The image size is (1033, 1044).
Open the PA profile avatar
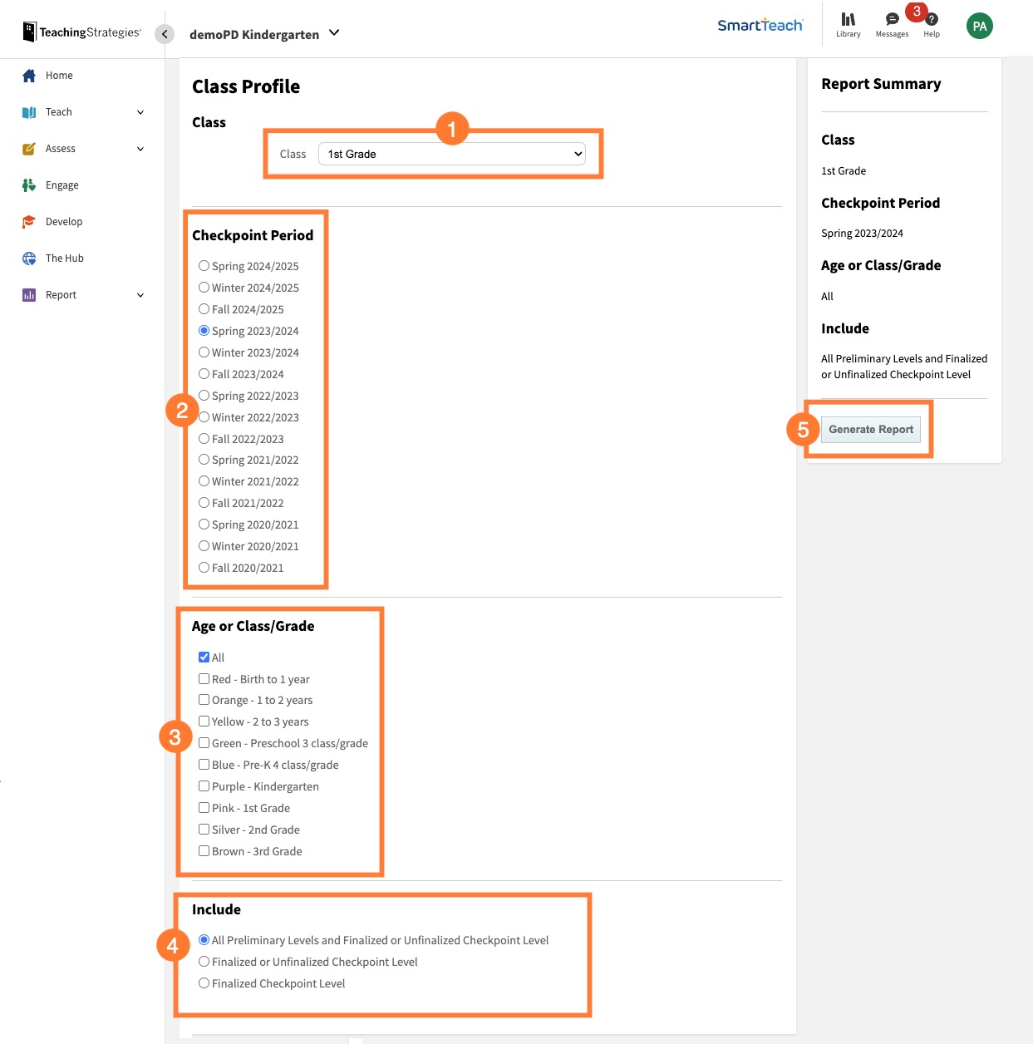979,26
